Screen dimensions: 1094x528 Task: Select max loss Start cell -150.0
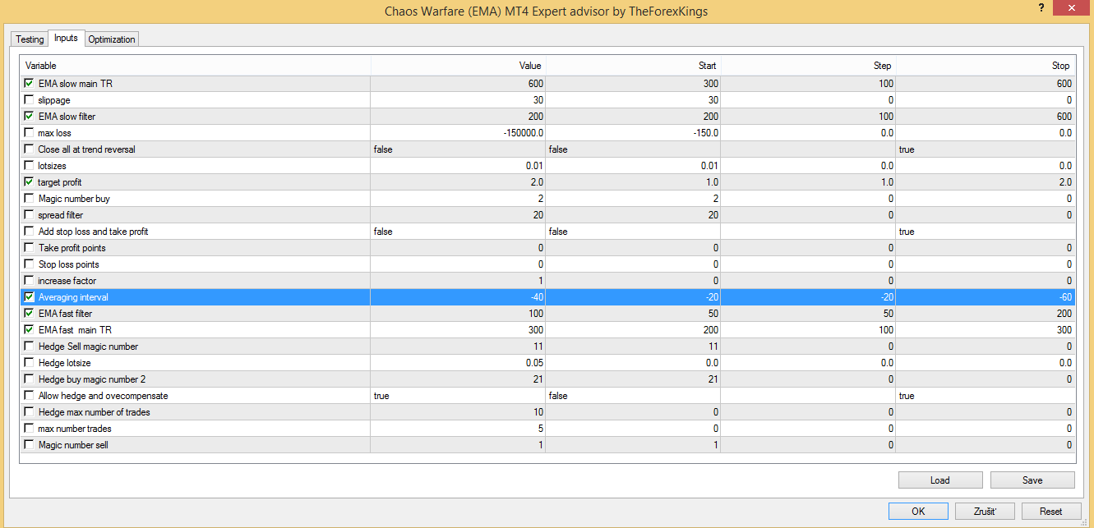pyautogui.click(x=633, y=133)
